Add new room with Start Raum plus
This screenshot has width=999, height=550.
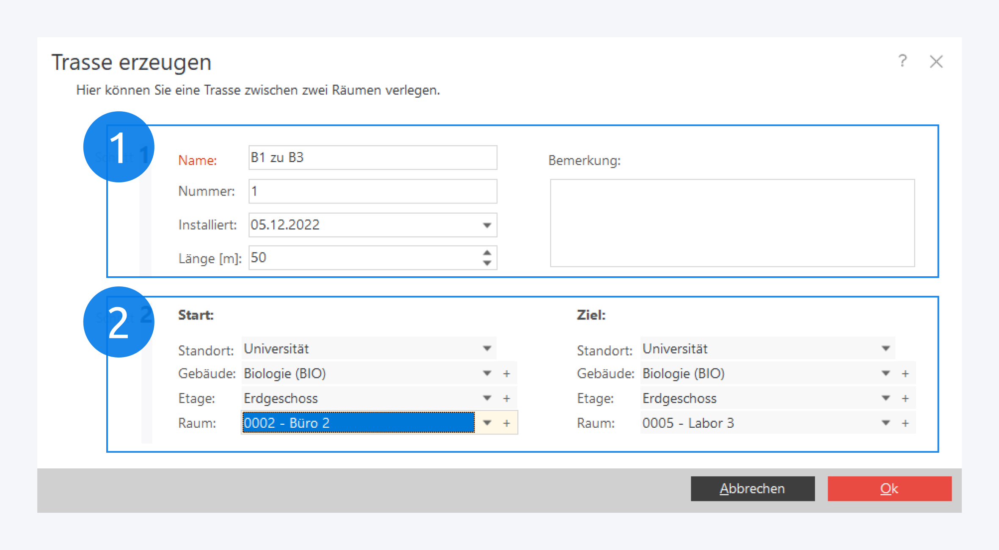tap(507, 423)
